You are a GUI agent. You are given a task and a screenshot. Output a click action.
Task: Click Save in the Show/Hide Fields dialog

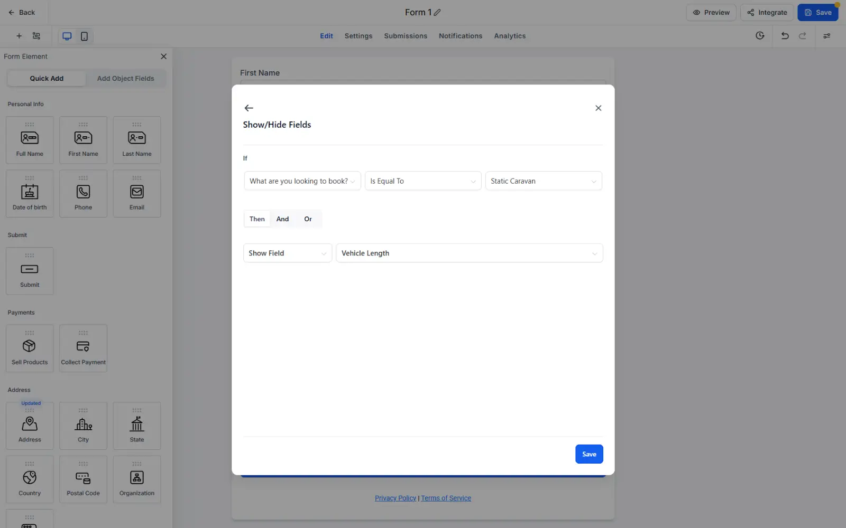[589, 454]
